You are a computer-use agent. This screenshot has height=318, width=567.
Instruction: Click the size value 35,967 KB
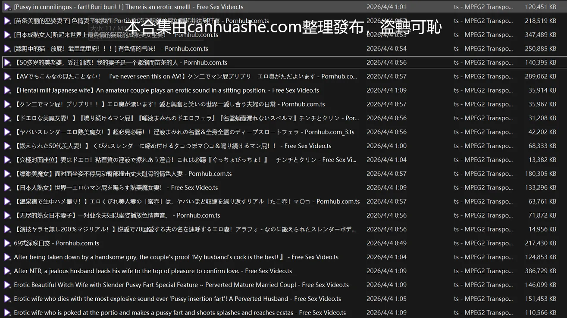(x=542, y=104)
